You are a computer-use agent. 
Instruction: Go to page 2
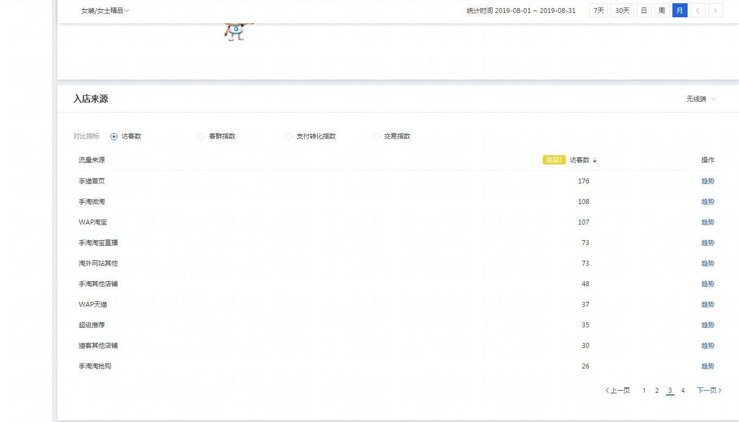(657, 391)
